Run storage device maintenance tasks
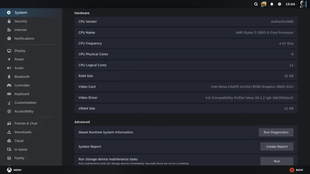The width and height of the screenshot is (310, 174). coord(277,161)
